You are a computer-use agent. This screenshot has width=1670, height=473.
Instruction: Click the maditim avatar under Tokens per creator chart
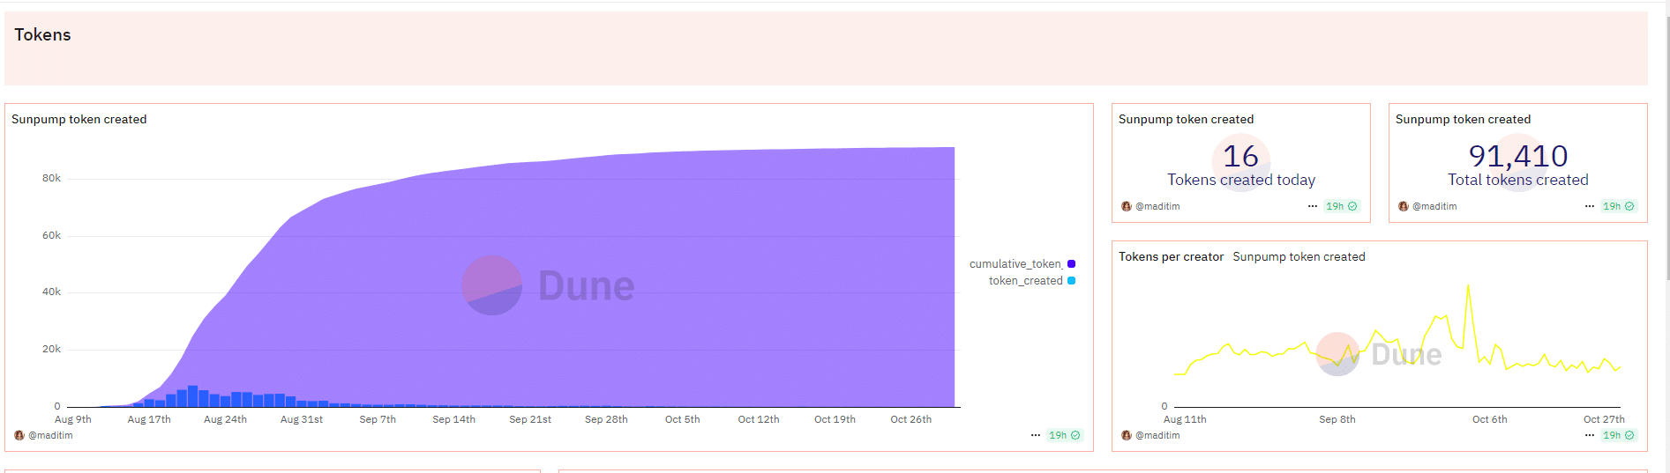[x=1127, y=435]
